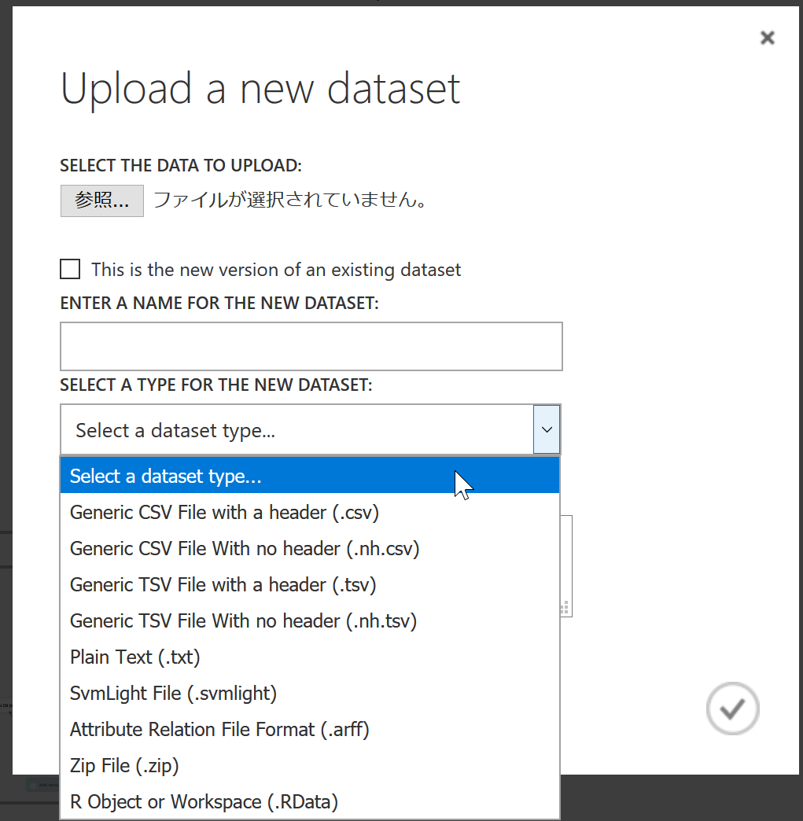803x821 pixels.
Task: Choose Attribute Relation File Format (.arff)
Action: coord(219,730)
